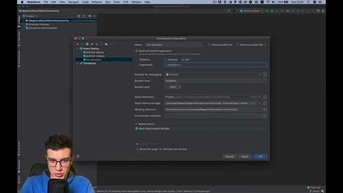Open the Navigate menu
Screen dimensions: 343x193
point(73,2)
